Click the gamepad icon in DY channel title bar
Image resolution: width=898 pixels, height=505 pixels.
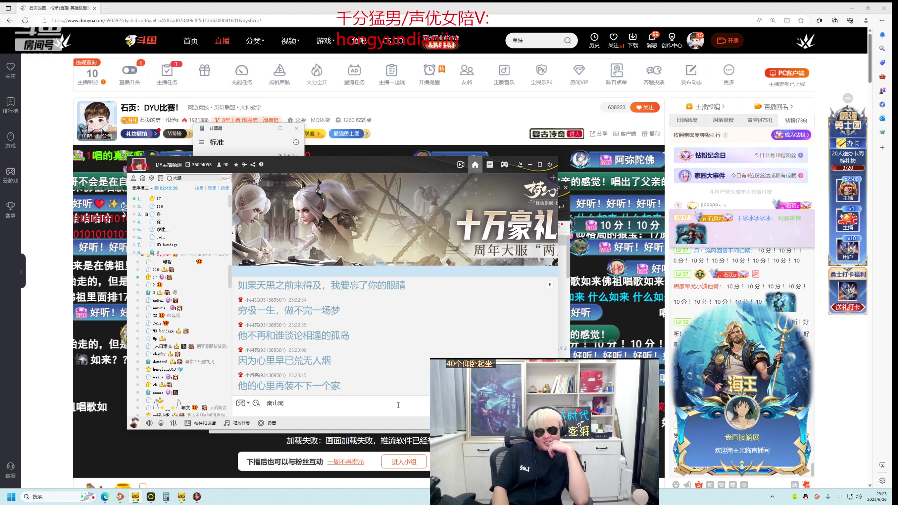click(504, 164)
